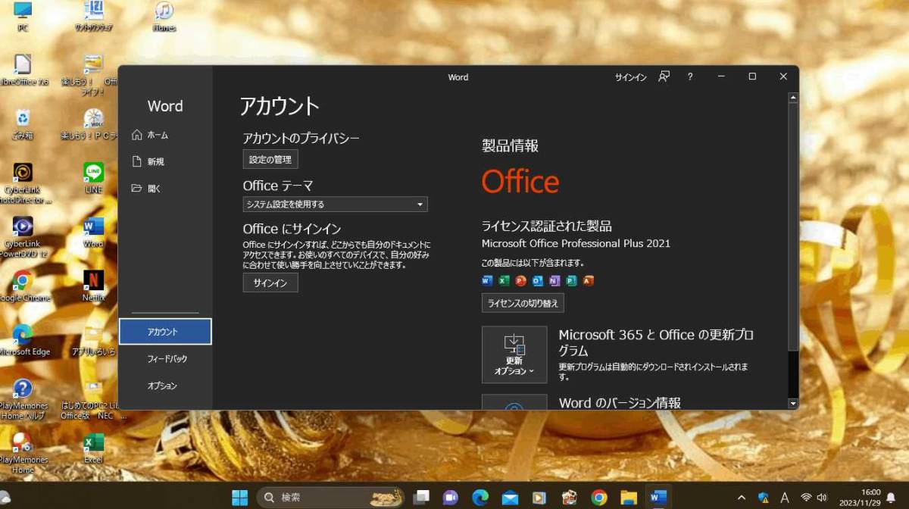Open the 更新オプション dropdown button
The height and width of the screenshot is (509, 909).
click(x=514, y=354)
